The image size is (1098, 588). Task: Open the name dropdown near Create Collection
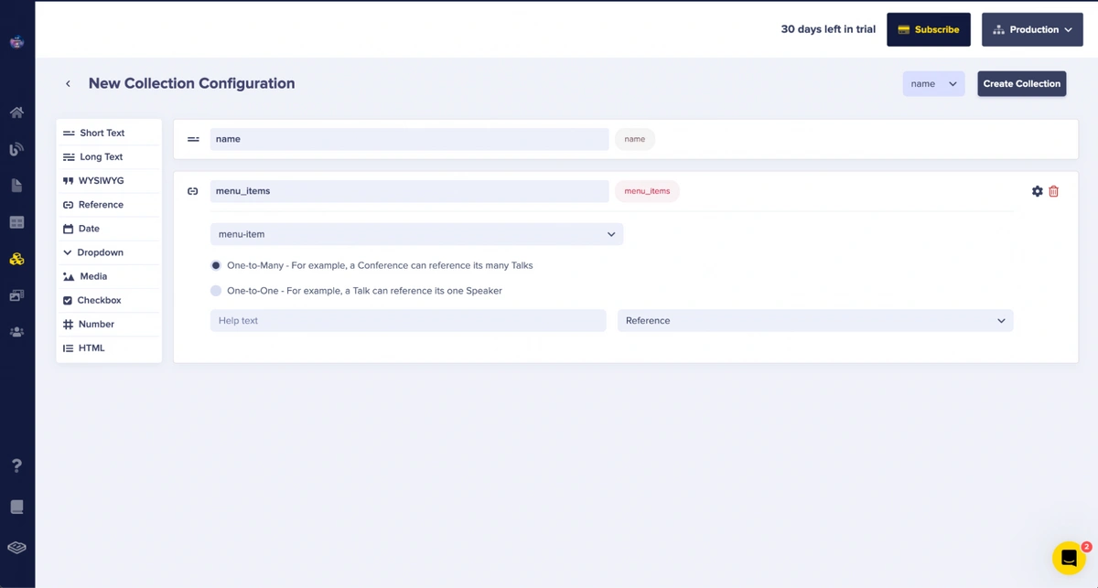(933, 84)
